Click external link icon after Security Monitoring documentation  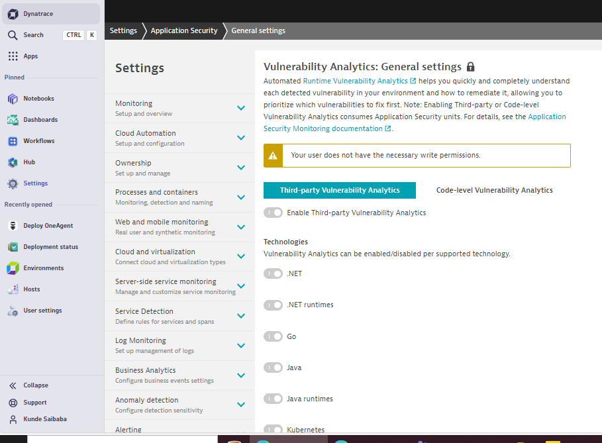tap(388, 128)
